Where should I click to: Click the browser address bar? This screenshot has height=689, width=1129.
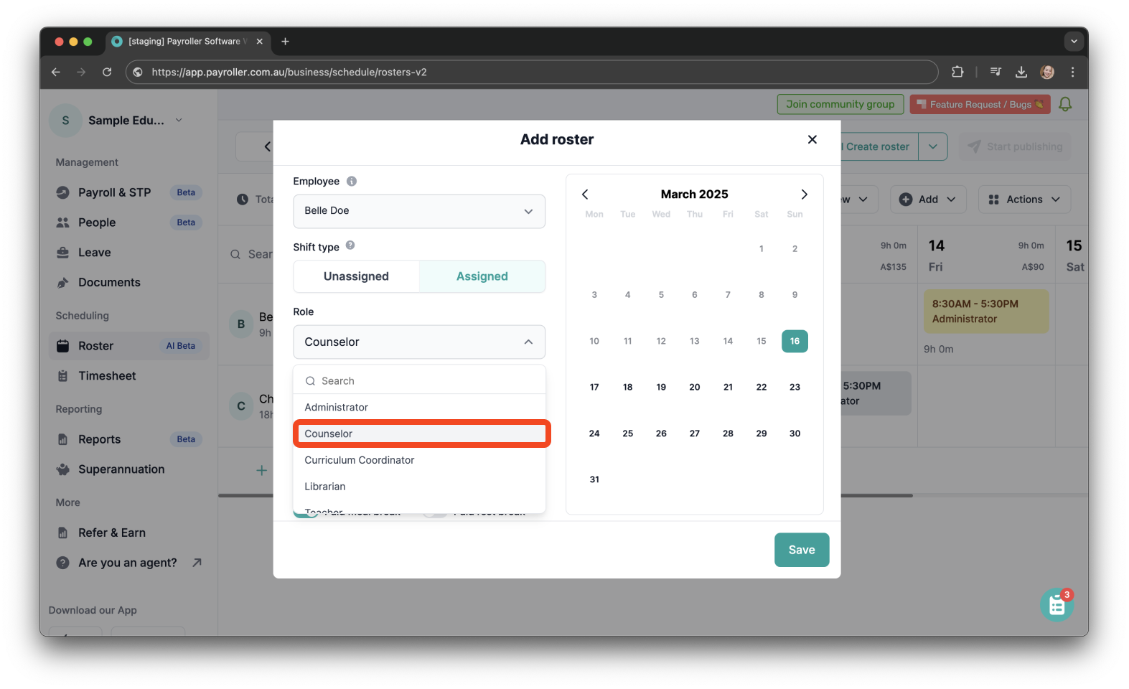coord(531,72)
